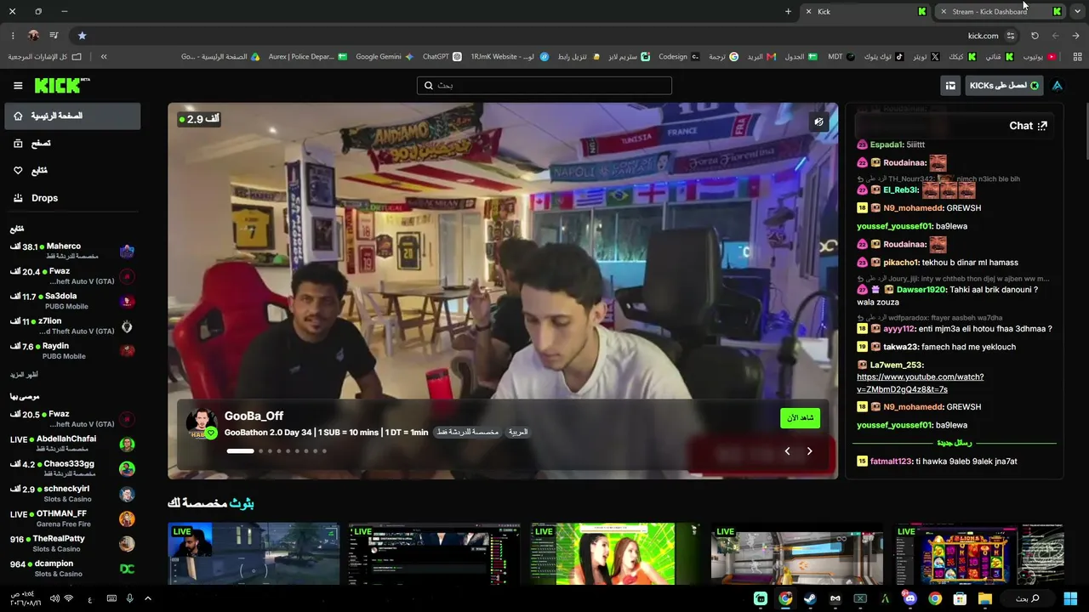Image resolution: width=1089 pixels, height=612 pixels.
Task: Toggle mute on the featured stream
Action: click(x=818, y=122)
